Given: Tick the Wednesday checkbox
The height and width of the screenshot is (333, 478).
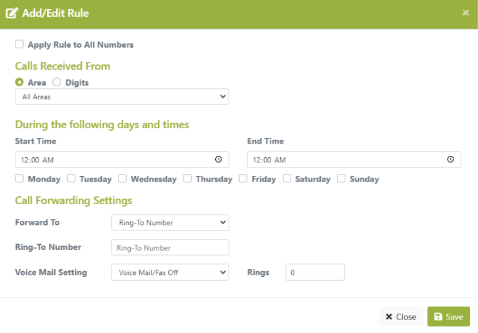Looking at the screenshot, I should click(122, 178).
